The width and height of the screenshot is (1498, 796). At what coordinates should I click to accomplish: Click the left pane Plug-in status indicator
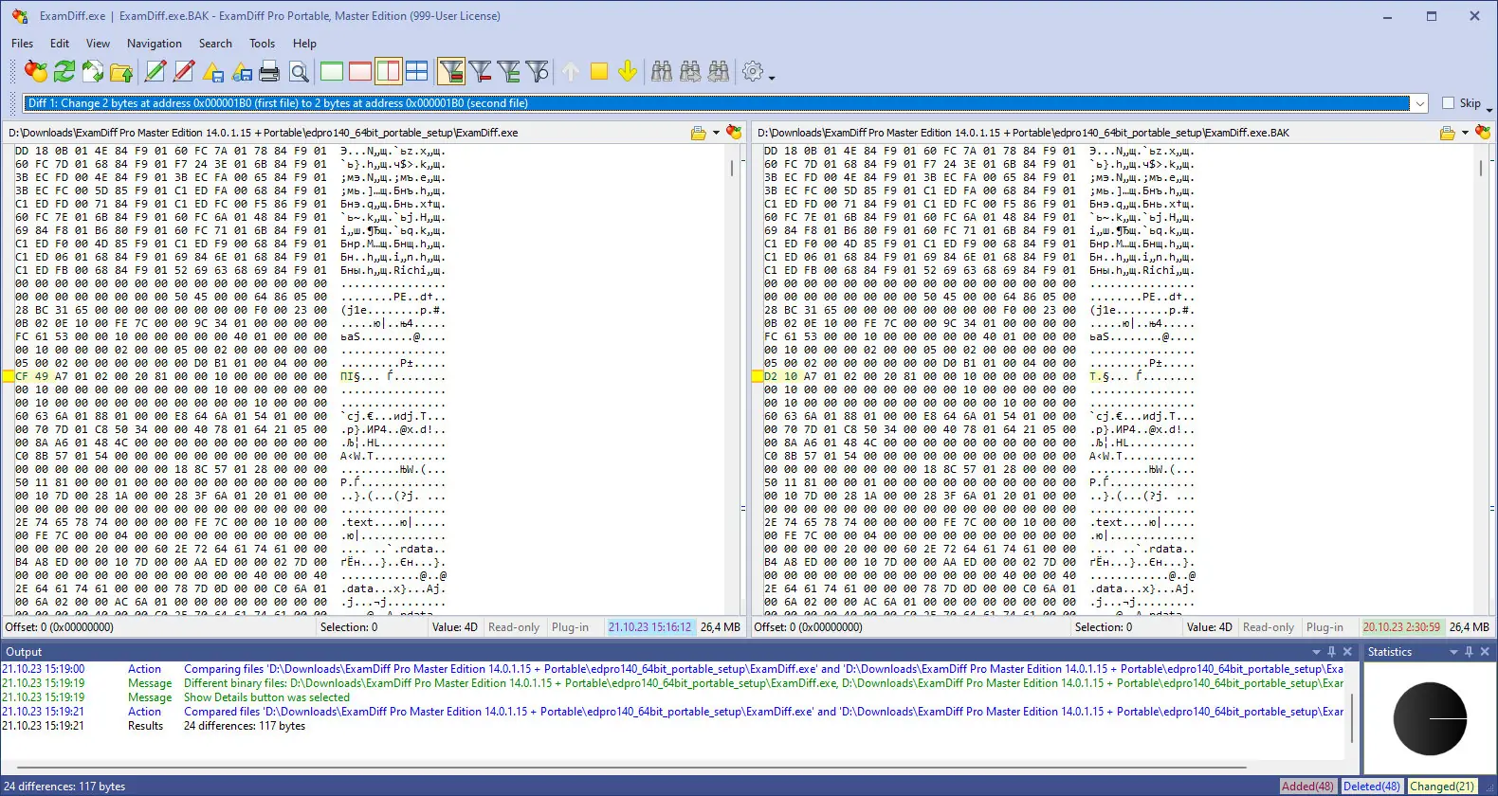570,627
